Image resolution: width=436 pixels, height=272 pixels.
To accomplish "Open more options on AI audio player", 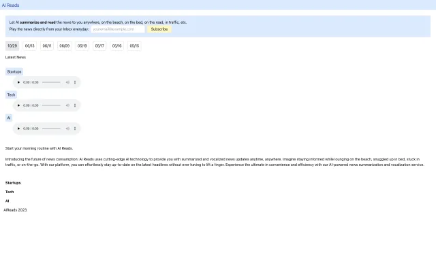I will pos(75,129).
